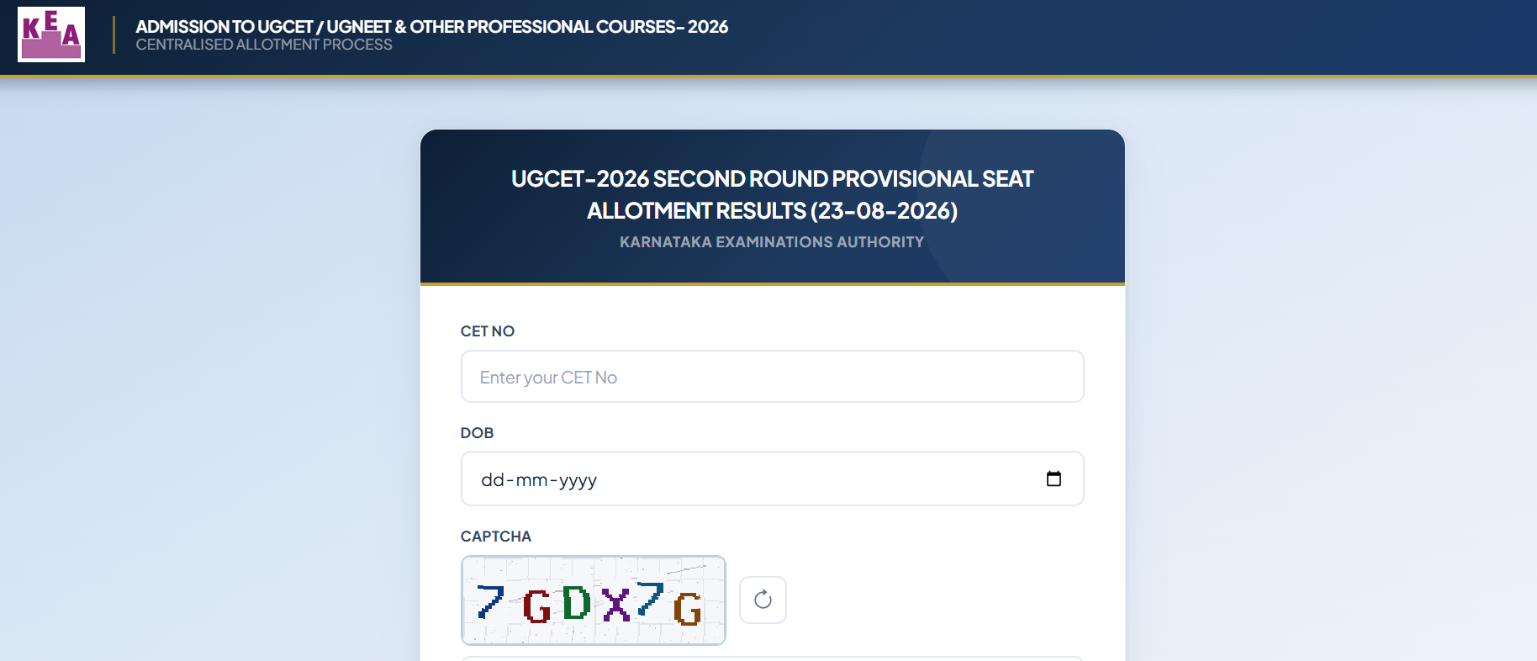The width and height of the screenshot is (1537, 661).
Task: Click the CAPTCHA label
Action: coord(496,537)
